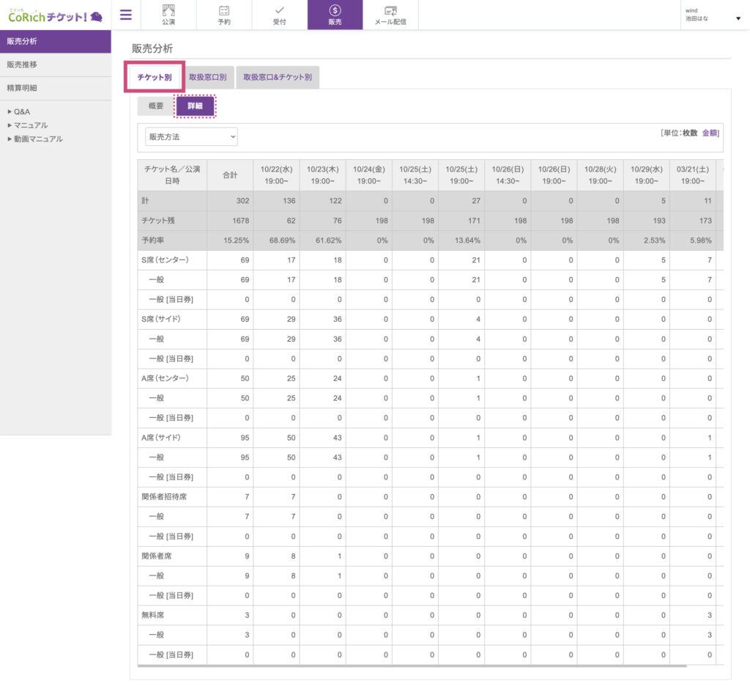The height and width of the screenshot is (692, 750).
Task: Switch to the 取扱窓口&チケット別 tab
Action: [277, 77]
